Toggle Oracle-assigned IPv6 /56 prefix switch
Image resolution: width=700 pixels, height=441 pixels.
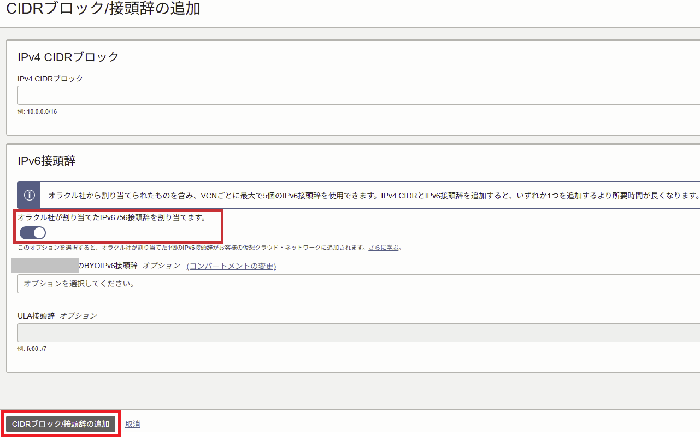(x=33, y=233)
